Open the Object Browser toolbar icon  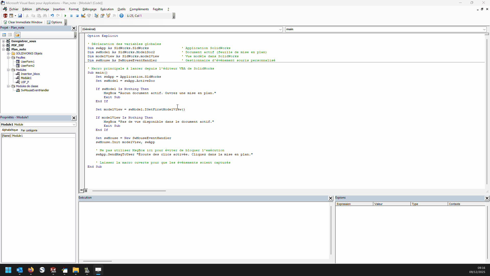[108, 16]
